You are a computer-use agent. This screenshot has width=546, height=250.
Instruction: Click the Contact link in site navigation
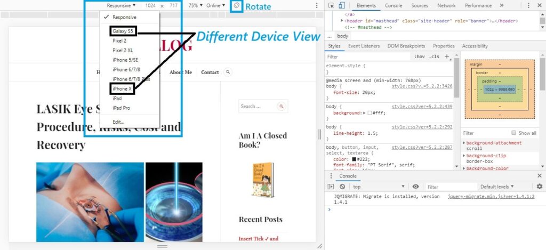(x=210, y=72)
